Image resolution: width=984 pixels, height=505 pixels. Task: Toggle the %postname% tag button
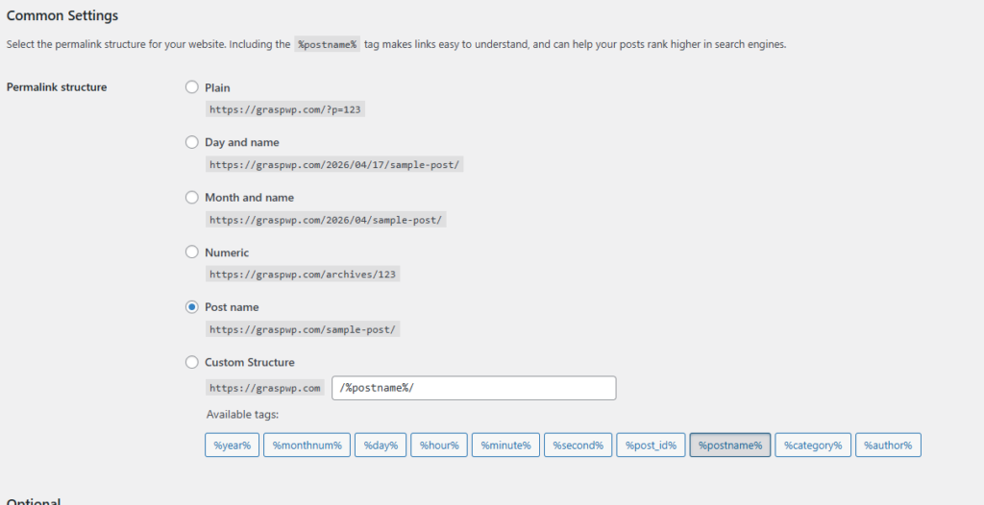[x=729, y=445]
